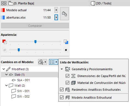Select the SW - 002 wall item
The height and width of the screenshot is (106, 130).
coord(24,96)
